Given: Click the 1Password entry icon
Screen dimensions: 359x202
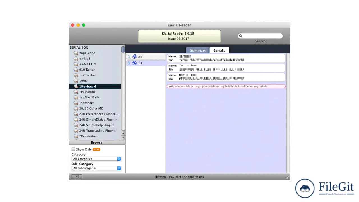Looking at the screenshot, I should point(76,92).
